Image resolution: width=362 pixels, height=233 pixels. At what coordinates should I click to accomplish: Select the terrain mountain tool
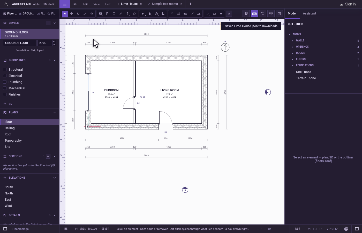[x=199, y=14]
